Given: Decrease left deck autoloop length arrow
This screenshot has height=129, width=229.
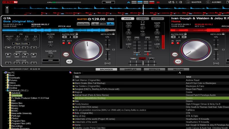Looking at the screenshot, I should (x=65, y=37).
